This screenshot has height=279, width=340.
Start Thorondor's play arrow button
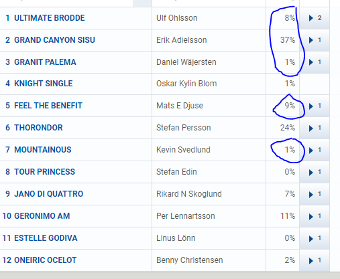[x=310, y=128]
